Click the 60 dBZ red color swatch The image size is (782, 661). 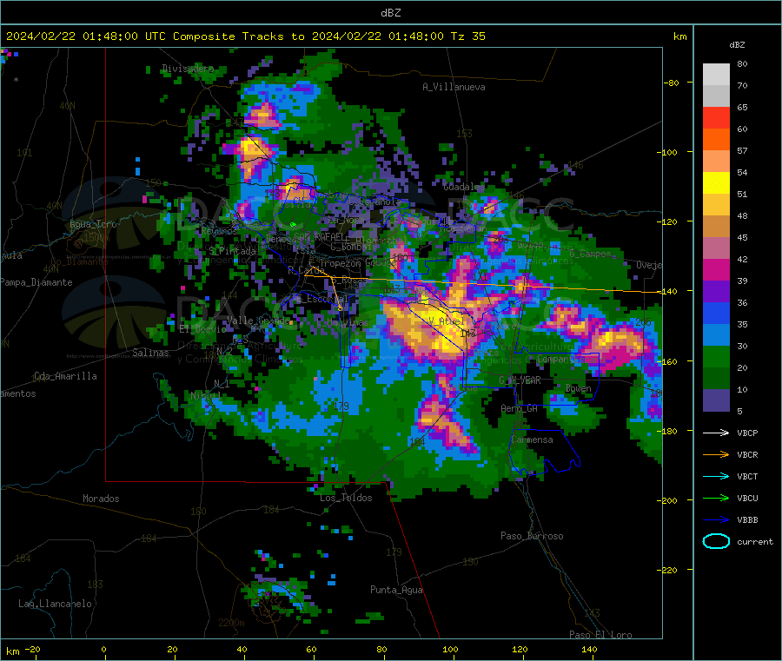click(716, 117)
